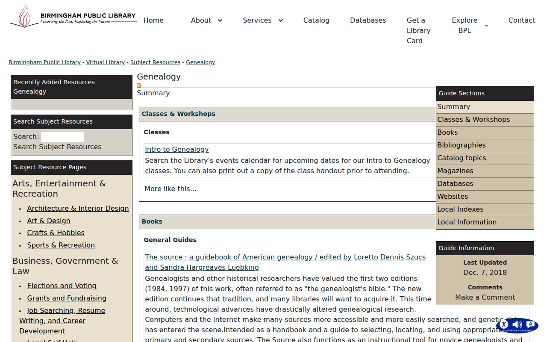
Task: Open the Intro to Genealogy link
Action: coord(176,149)
